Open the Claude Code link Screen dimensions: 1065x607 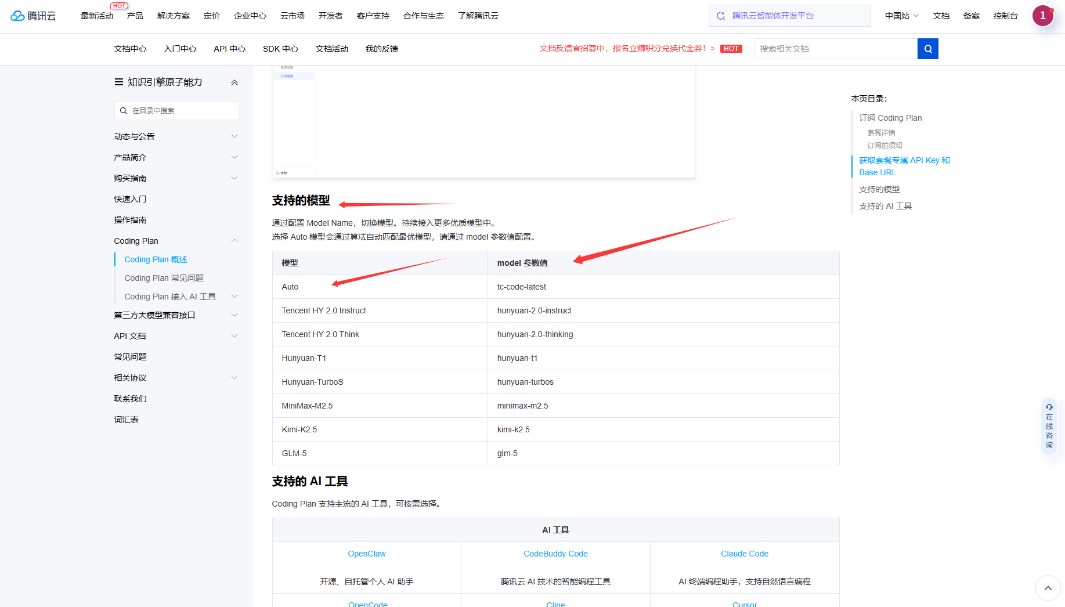point(744,554)
